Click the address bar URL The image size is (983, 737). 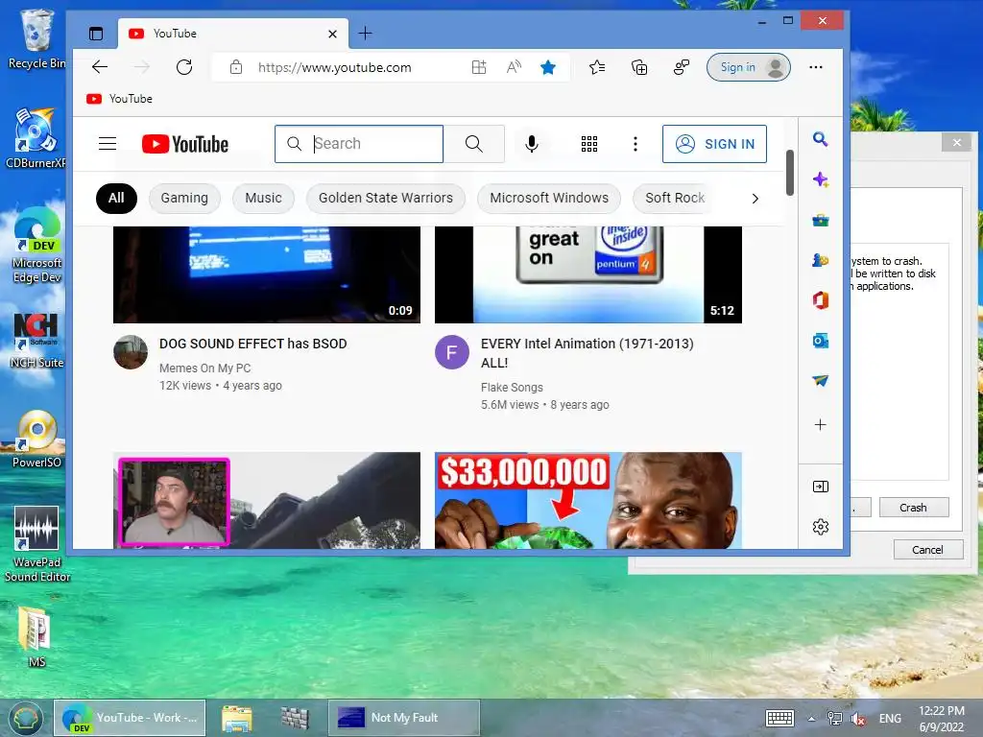(334, 67)
